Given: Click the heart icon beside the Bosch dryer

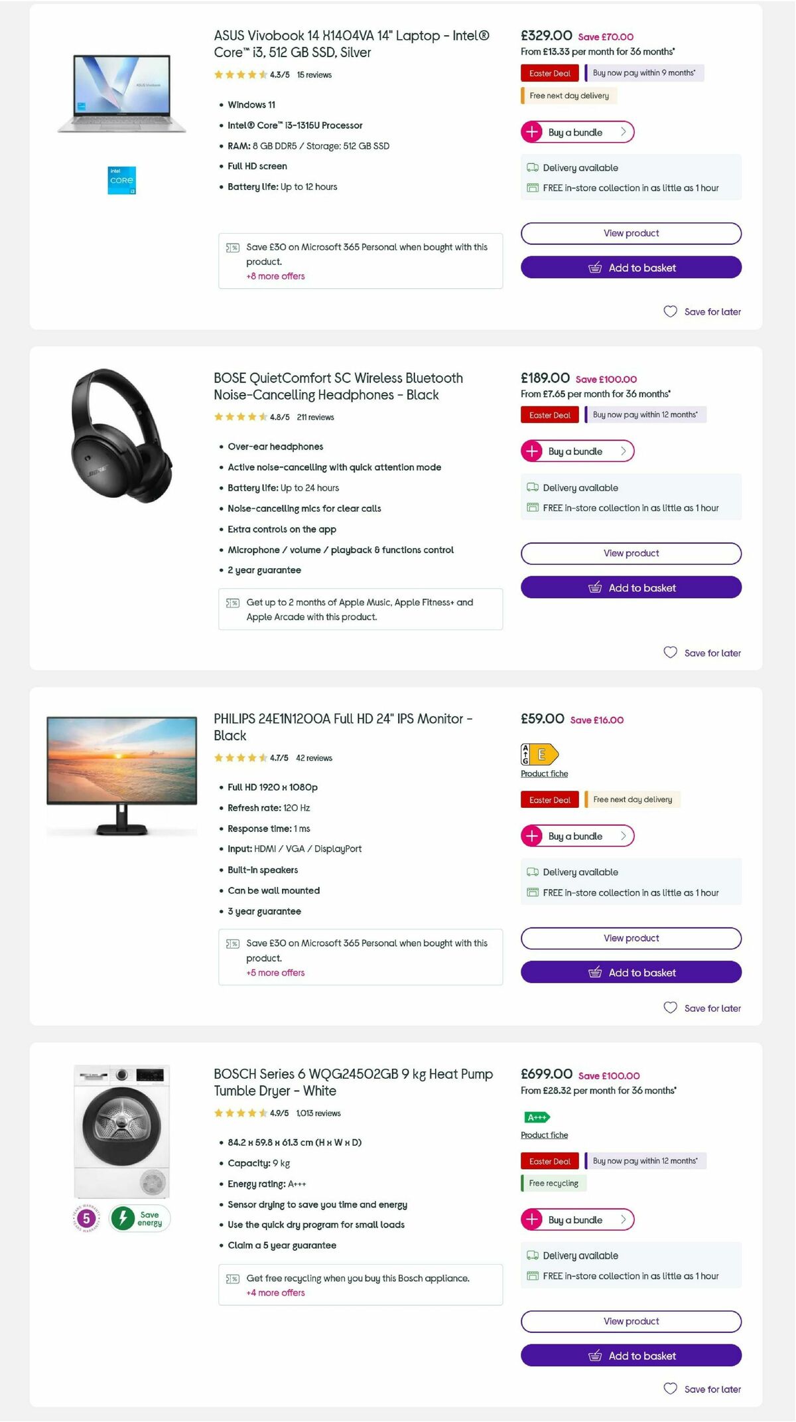Looking at the screenshot, I should coord(669,1389).
